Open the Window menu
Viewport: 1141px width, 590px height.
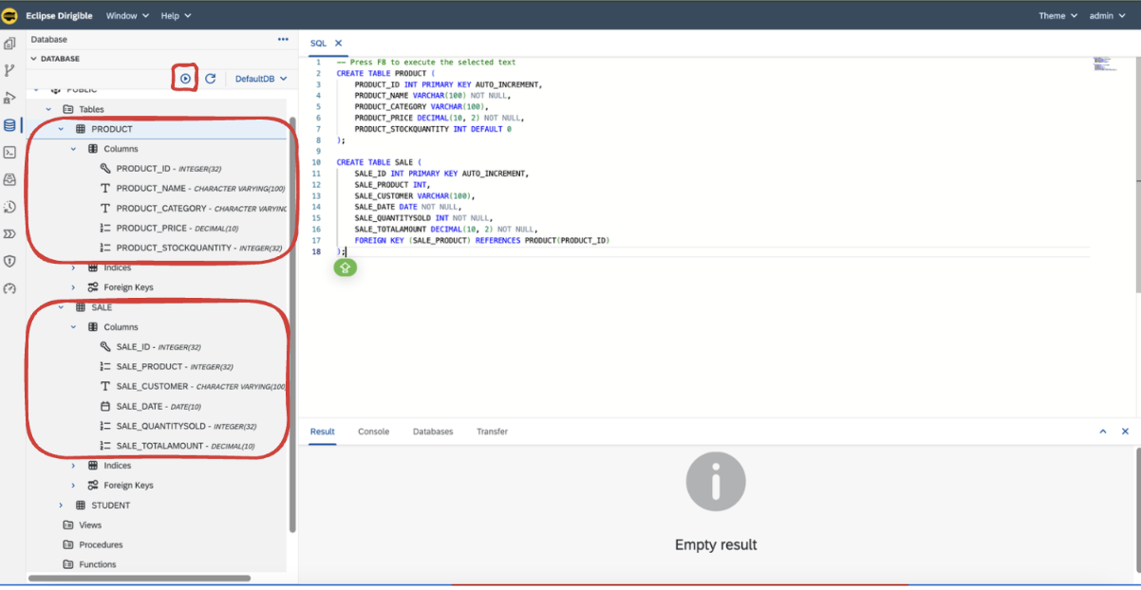click(126, 15)
